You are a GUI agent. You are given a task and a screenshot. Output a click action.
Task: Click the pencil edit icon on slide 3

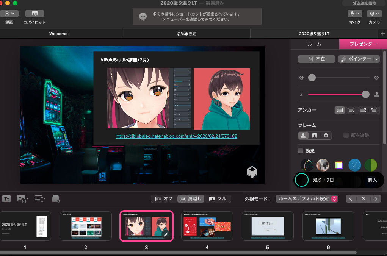(x=166, y=234)
